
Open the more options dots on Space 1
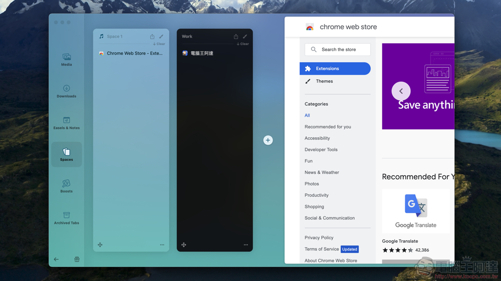pos(162,245)
